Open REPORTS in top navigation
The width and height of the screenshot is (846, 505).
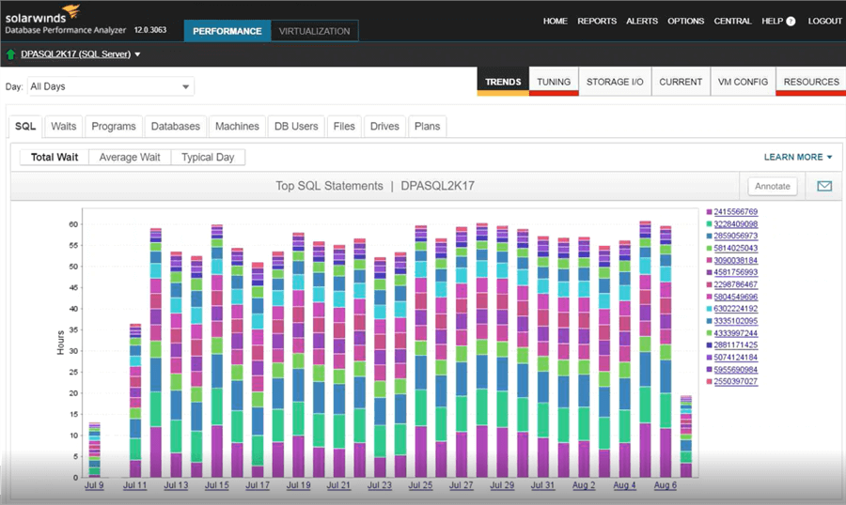click(x=597, y=21)
